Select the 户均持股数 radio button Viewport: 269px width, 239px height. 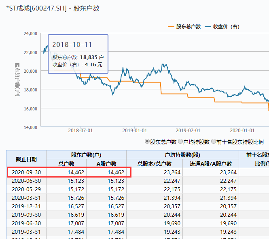180,142
